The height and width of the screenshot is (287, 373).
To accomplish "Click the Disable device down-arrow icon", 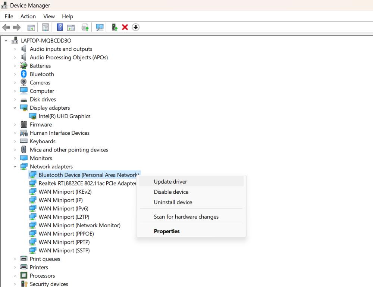I will tap(135, 27).
